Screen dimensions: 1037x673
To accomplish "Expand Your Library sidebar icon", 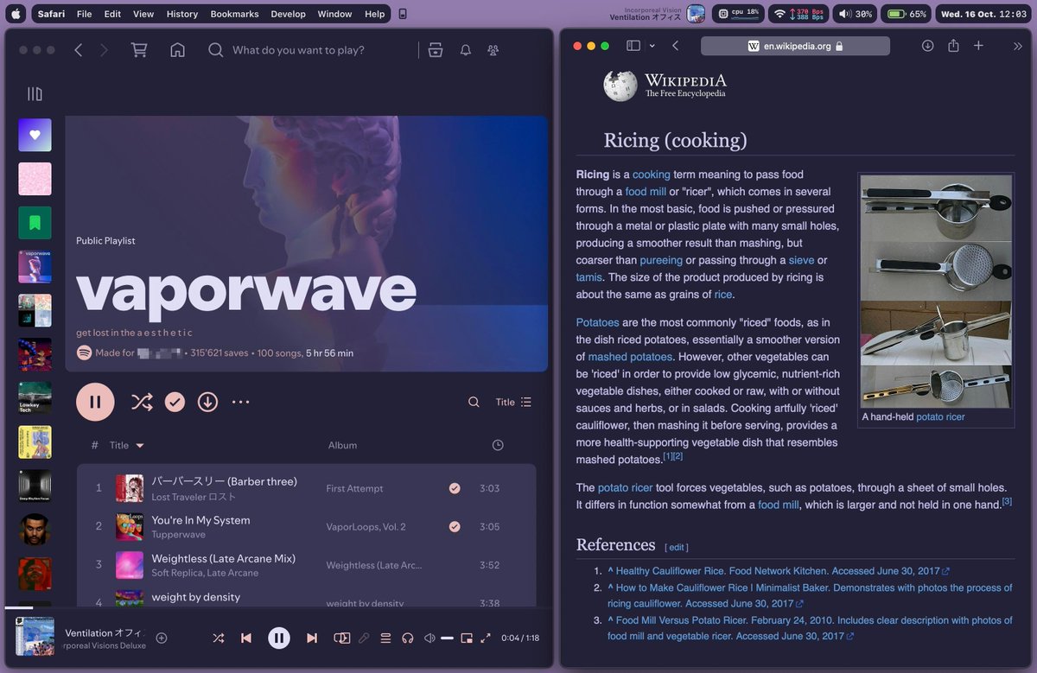I will (x=35, y=93).
